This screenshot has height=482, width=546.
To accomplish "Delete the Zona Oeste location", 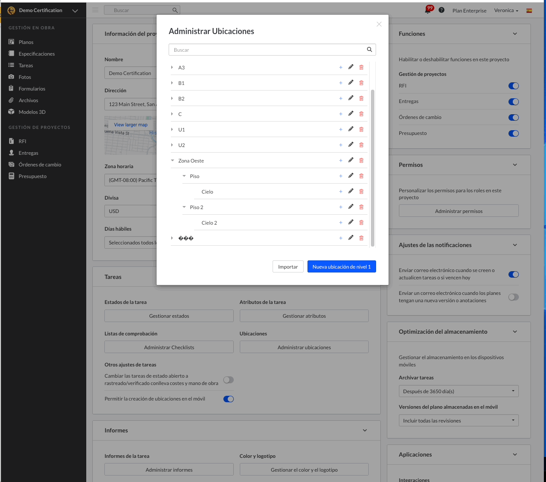I will 361,160.
